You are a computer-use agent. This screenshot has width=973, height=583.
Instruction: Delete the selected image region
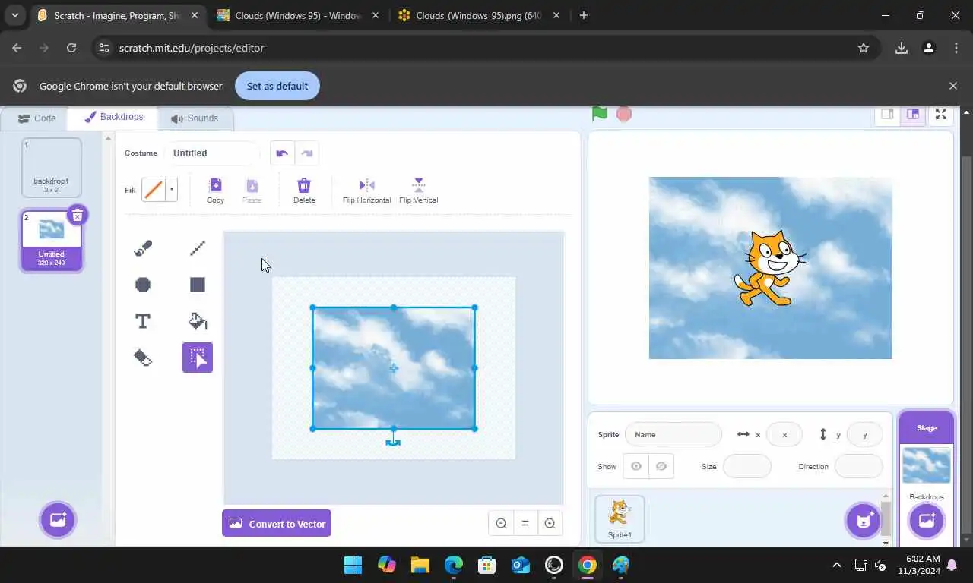pyautogui.click(x=304, y=191)
